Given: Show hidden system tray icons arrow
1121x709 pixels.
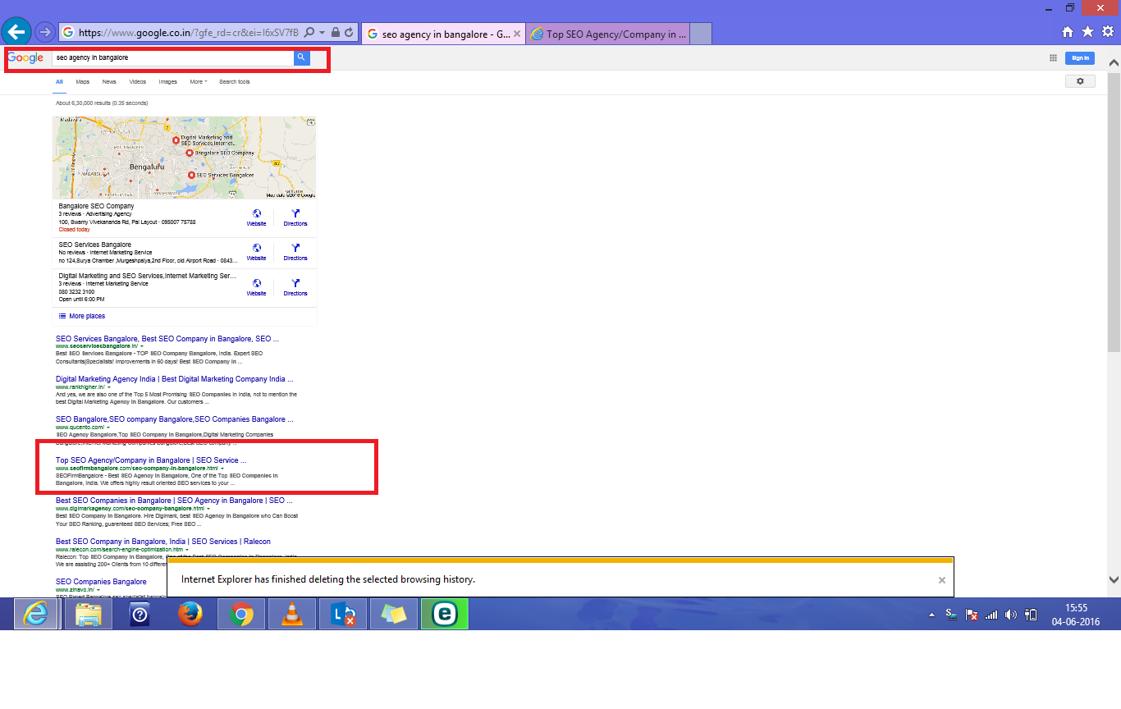Looking at the screenshot, I should (x=931, y=614).
